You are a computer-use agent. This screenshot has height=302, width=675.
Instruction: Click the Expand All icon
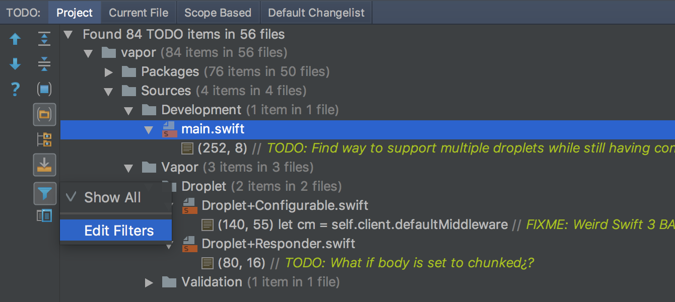[x=44, y=39]
